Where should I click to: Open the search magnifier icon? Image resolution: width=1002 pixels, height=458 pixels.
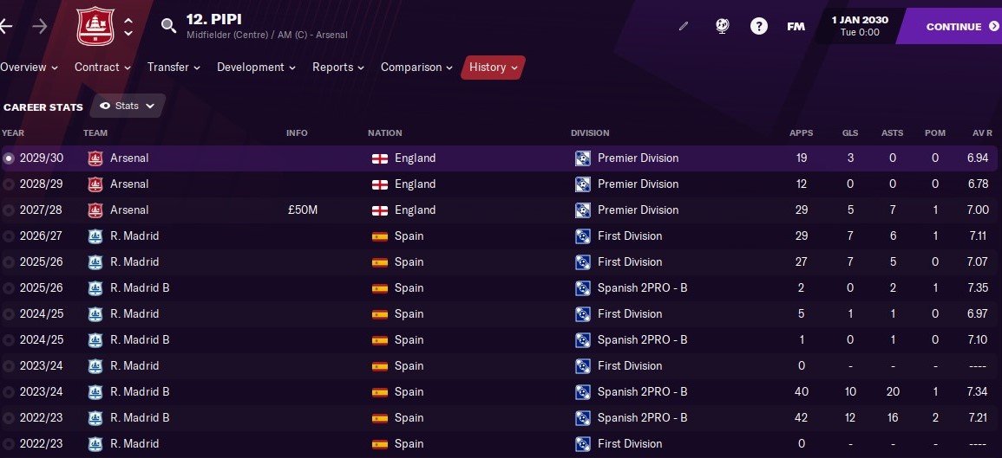(168, 25)
